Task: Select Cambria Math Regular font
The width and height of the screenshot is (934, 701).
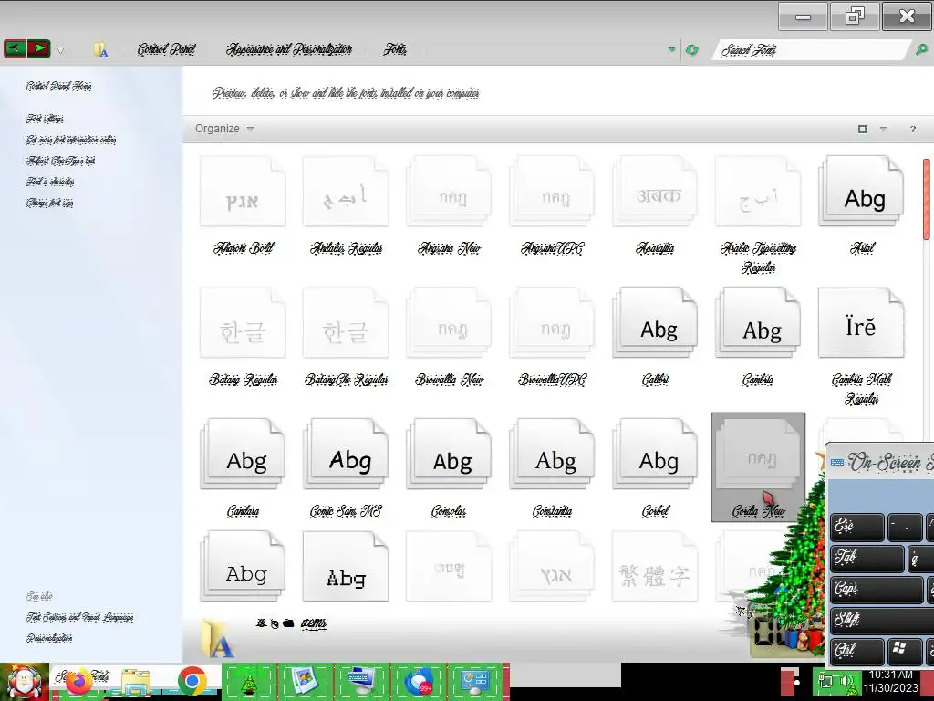Action: coord(861,346)
